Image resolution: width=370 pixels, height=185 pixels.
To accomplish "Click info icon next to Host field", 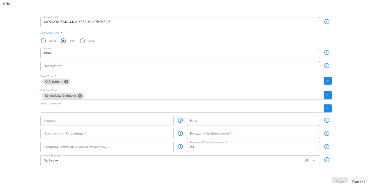I will (326, 120).
